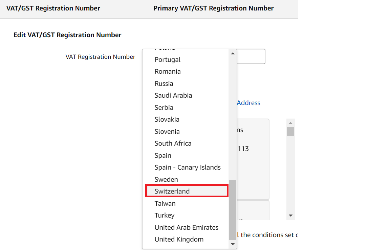Click the Primary VAT/GST Registration Number header
Screen dimensions: 390x250
click(x=213, y=8)
